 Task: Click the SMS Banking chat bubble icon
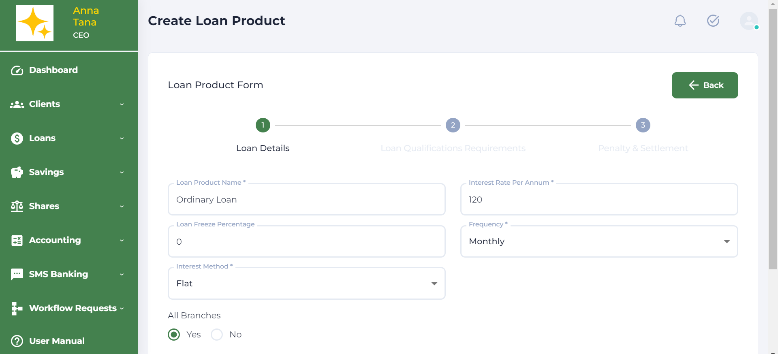coord(17,274)
